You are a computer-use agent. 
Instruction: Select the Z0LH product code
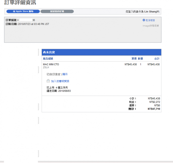(46, 67)
